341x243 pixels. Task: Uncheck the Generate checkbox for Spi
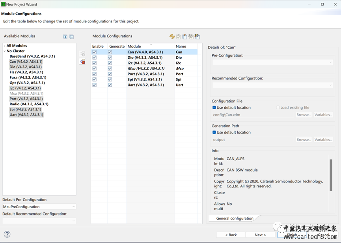click(x=110, y=79)
